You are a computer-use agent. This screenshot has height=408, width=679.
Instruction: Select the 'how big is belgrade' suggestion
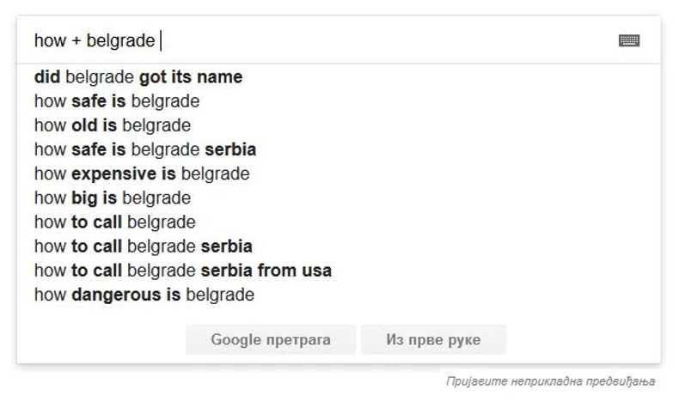click(x=113, y=198)
